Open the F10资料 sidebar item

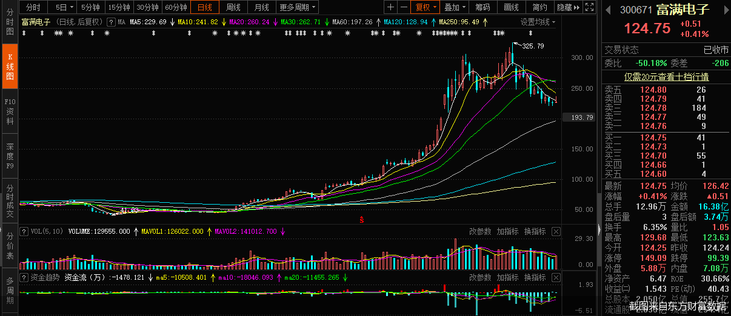[x=10, y=111]
